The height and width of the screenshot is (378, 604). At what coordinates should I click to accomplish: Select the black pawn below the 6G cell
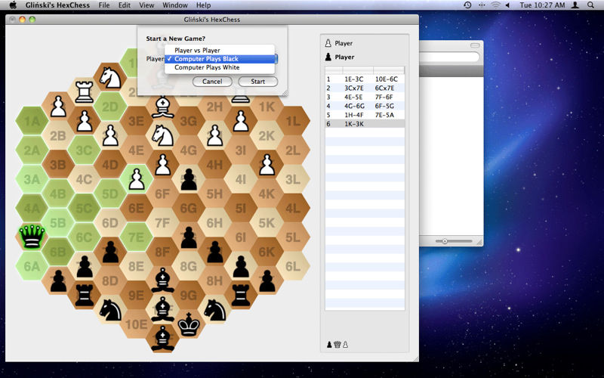point(189,237)
